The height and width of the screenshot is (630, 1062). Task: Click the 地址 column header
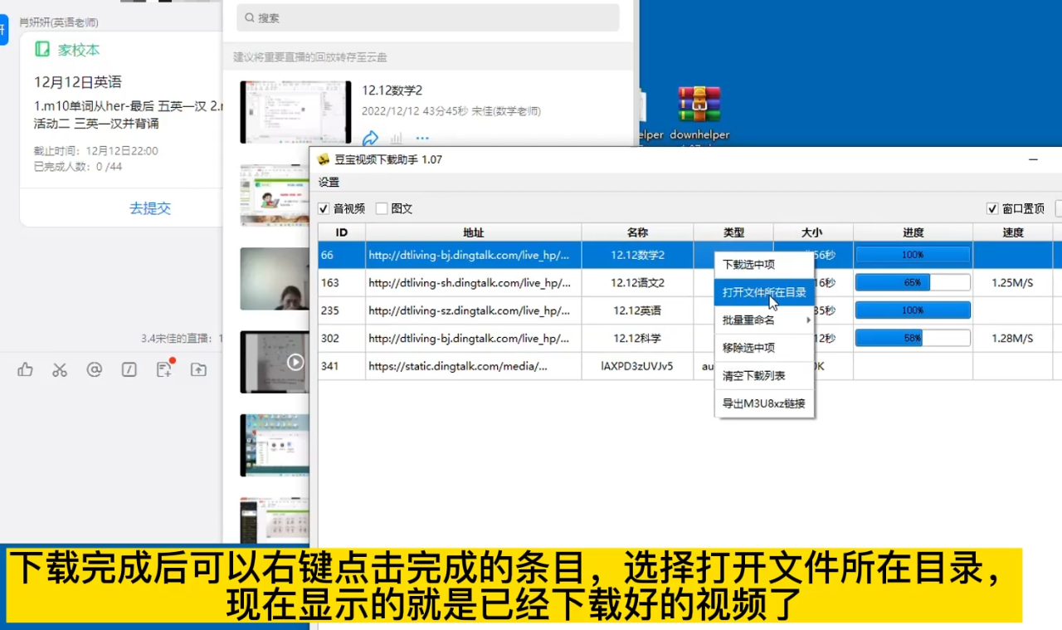point(474,232)
